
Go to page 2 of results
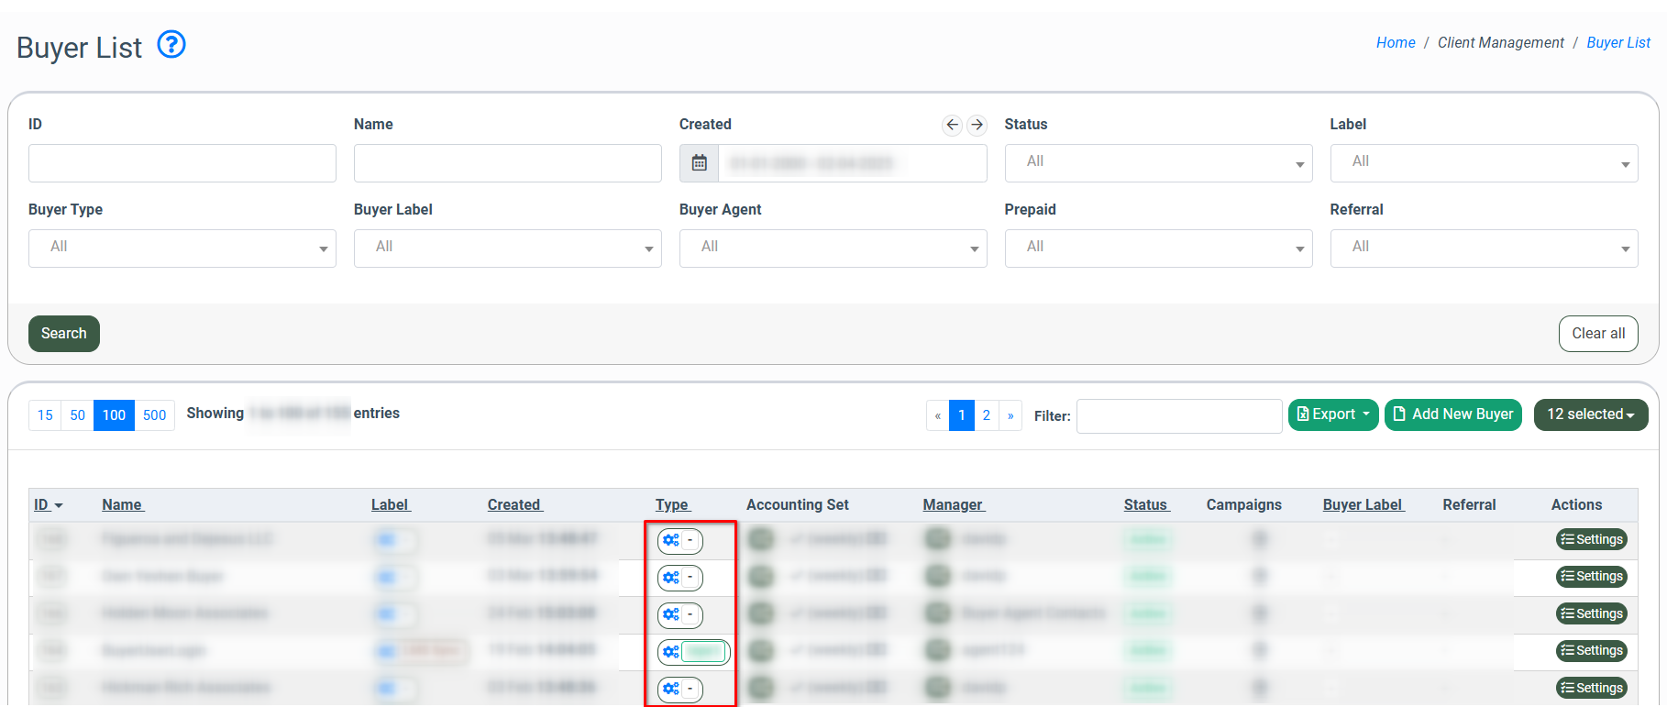coord(987,415)
